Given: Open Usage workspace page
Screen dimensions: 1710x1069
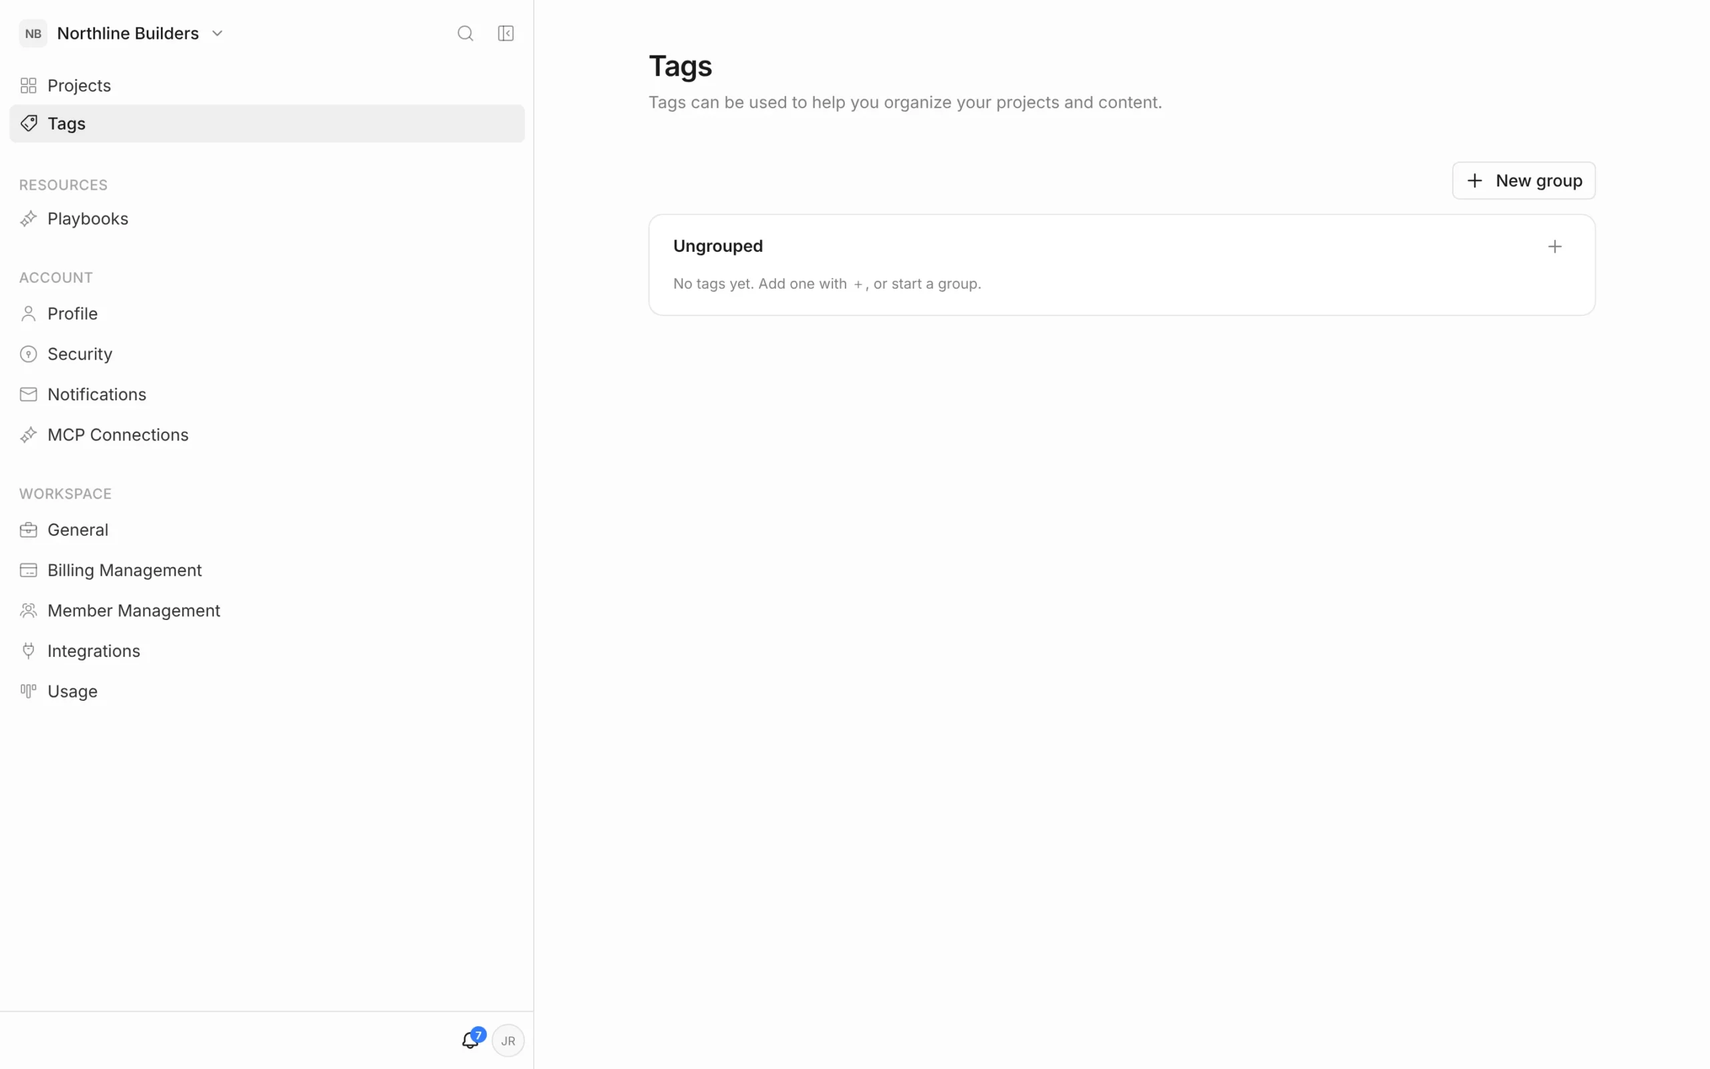Looking at the screenshot, I should pos(267,691).
